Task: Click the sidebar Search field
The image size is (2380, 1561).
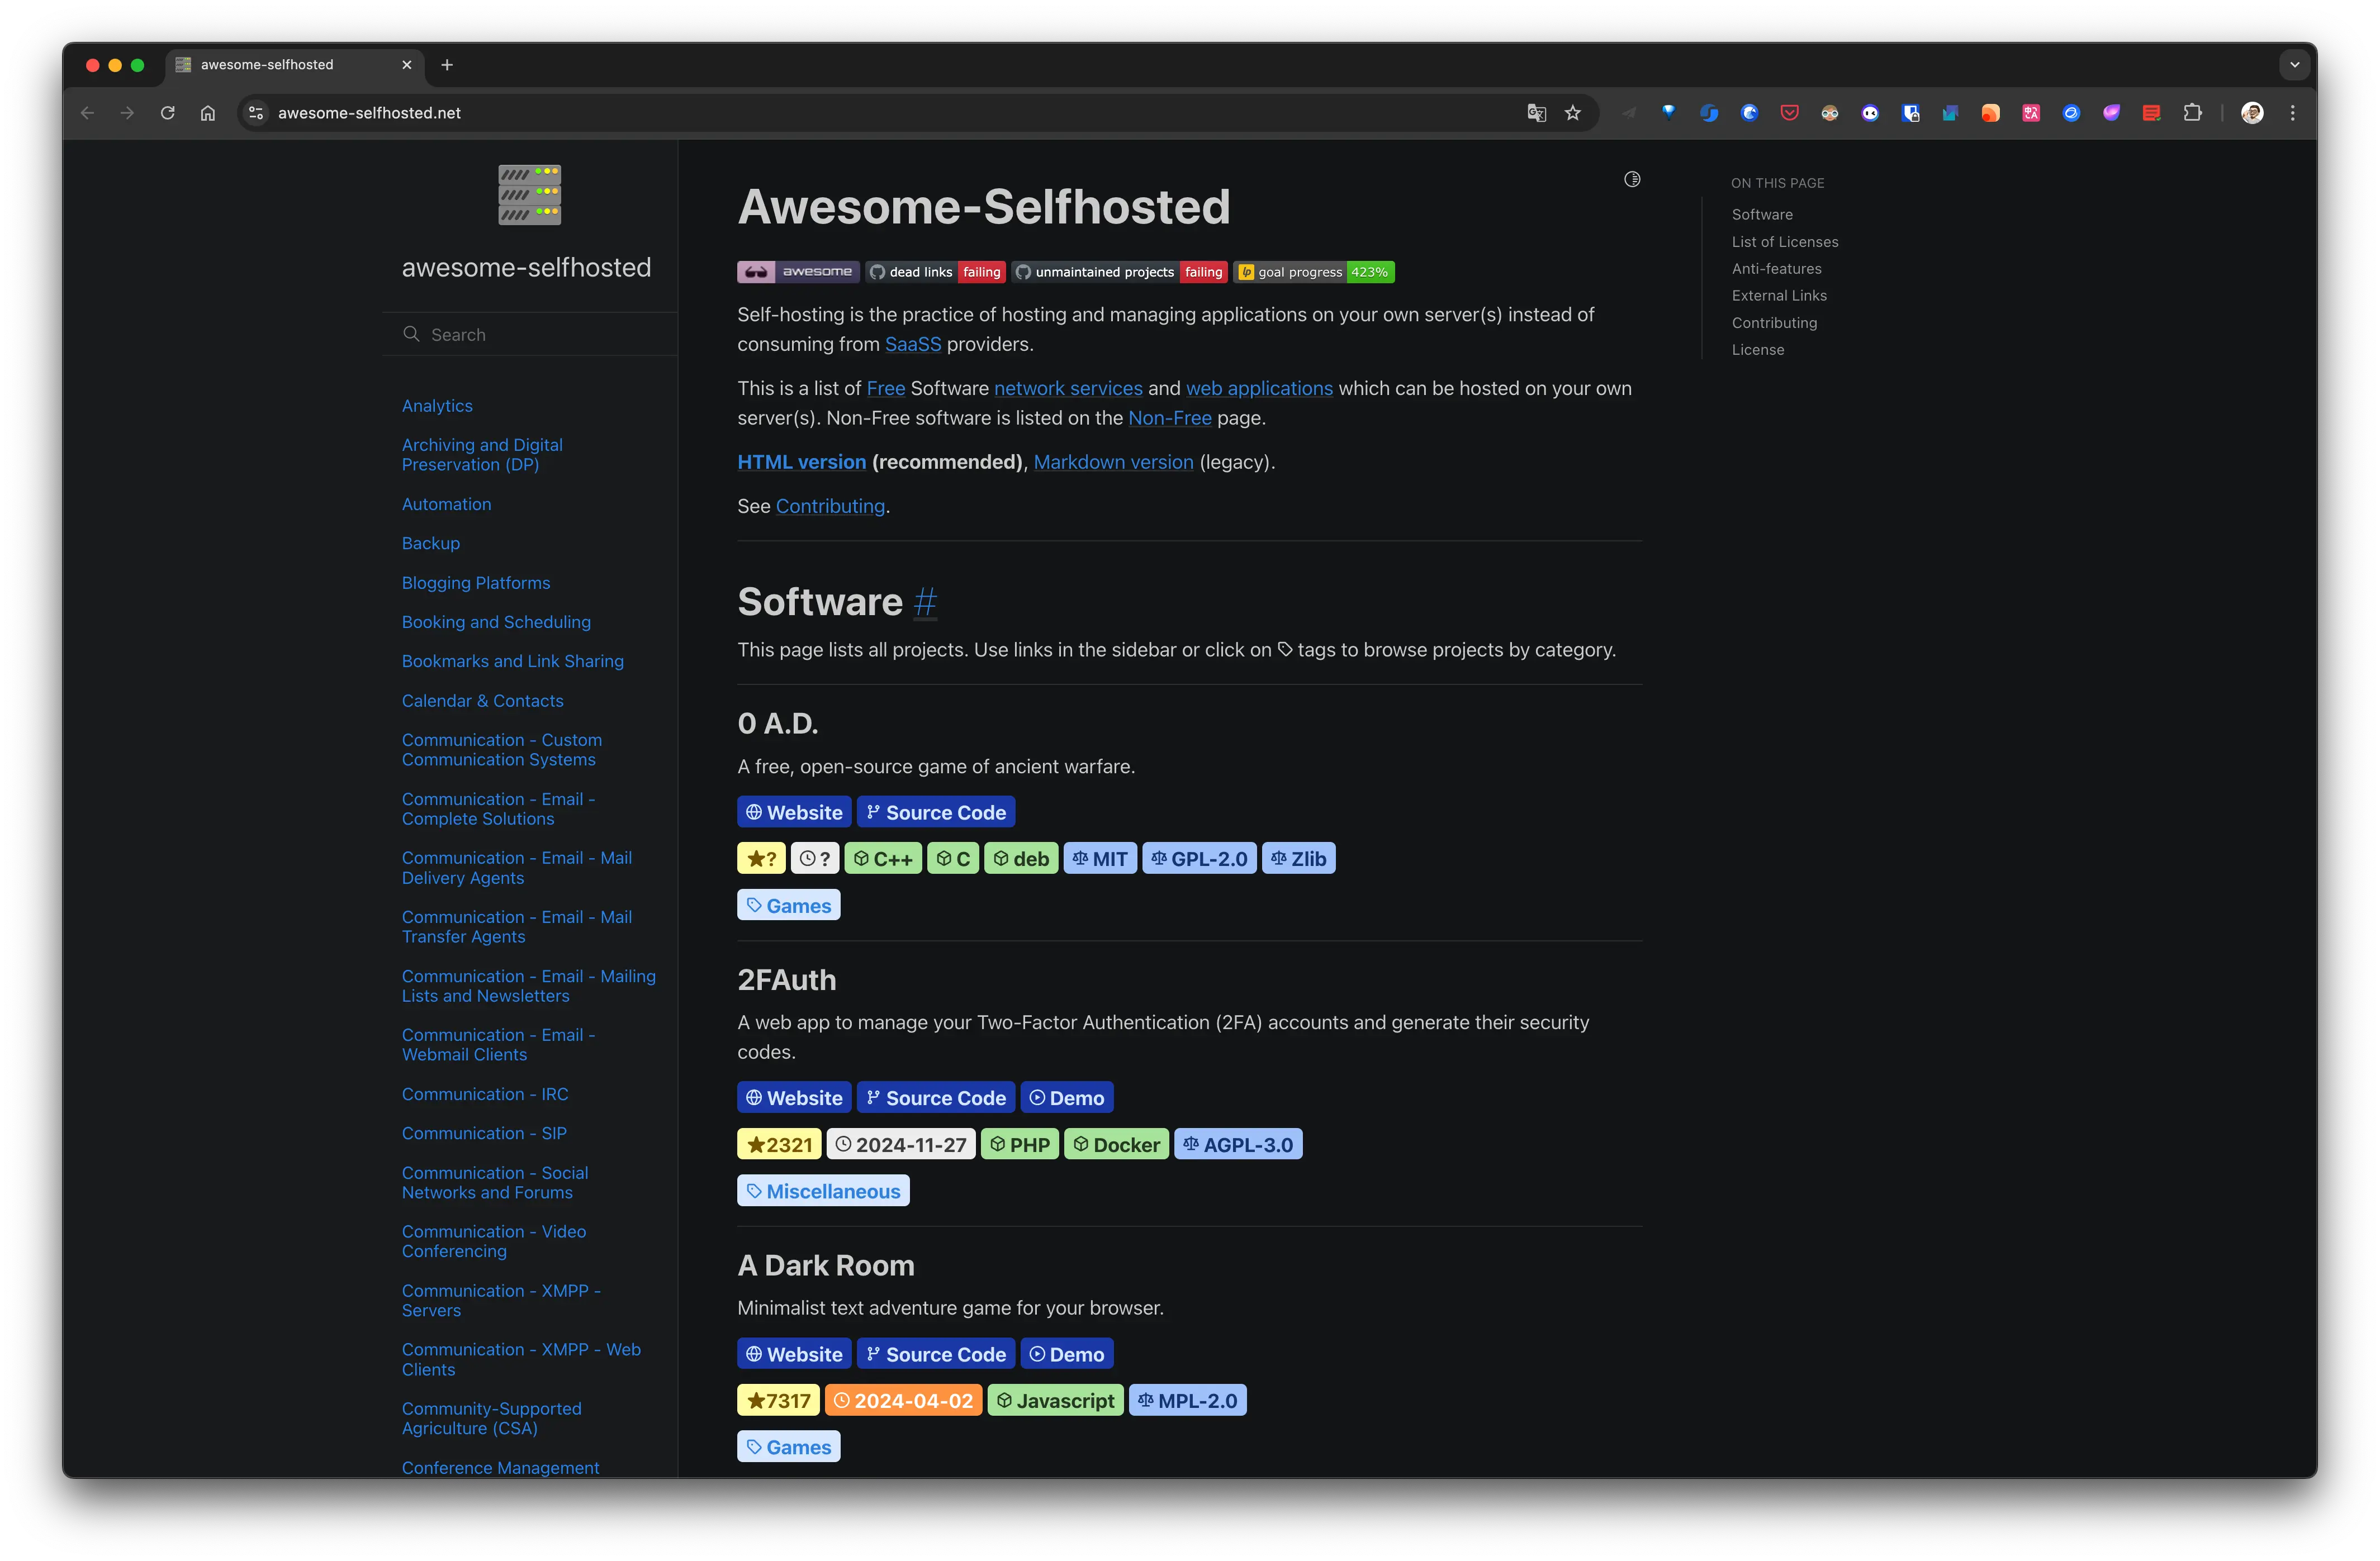Action: (540, 335)
